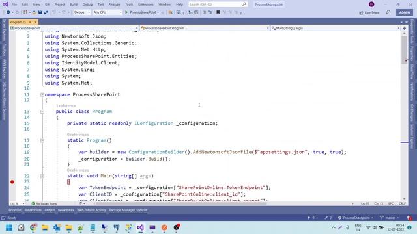Open the Tools menu

[x=129, y=5]
